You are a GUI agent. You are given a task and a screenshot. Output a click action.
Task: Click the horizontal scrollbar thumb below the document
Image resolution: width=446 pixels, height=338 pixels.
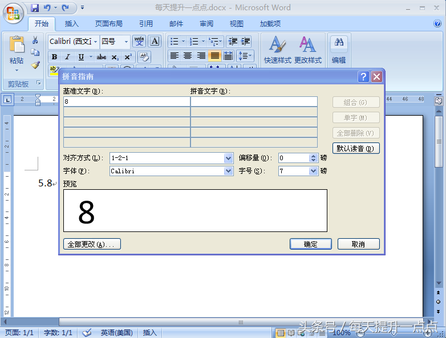point(240,323)
